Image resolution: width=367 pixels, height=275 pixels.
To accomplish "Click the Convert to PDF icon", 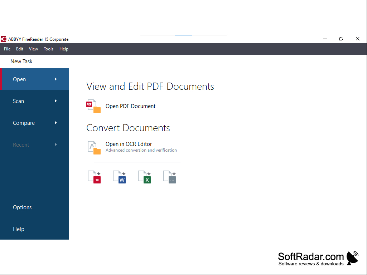I will (x=94, y=177).
